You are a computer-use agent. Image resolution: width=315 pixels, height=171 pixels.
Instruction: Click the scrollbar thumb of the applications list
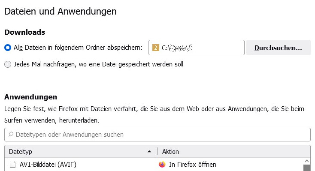click(307, 168)
